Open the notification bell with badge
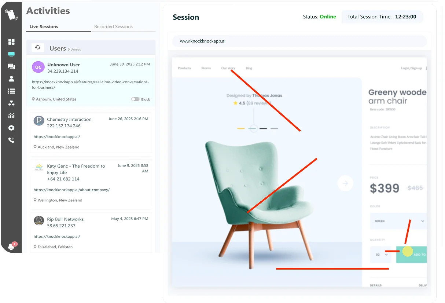 pyautogui.click(x=12, y=247)
